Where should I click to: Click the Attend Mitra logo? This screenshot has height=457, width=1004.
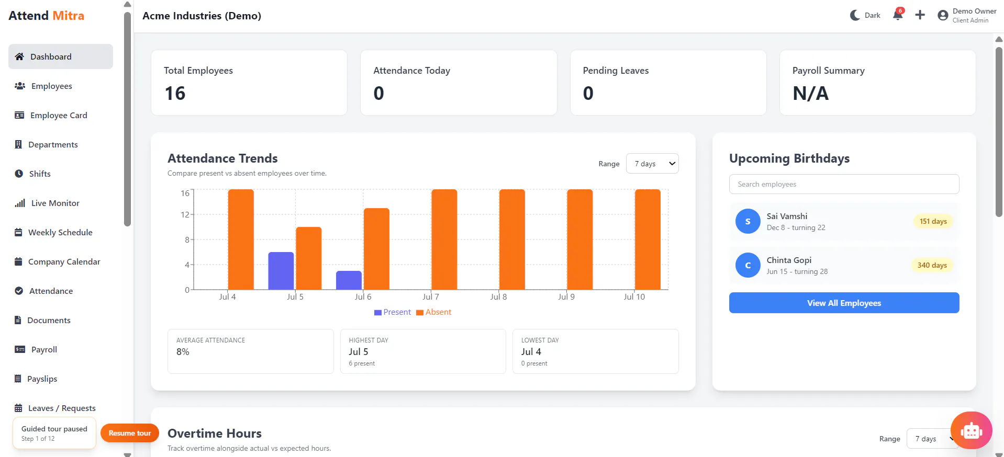pyautogui.click(x=46, y=16)
